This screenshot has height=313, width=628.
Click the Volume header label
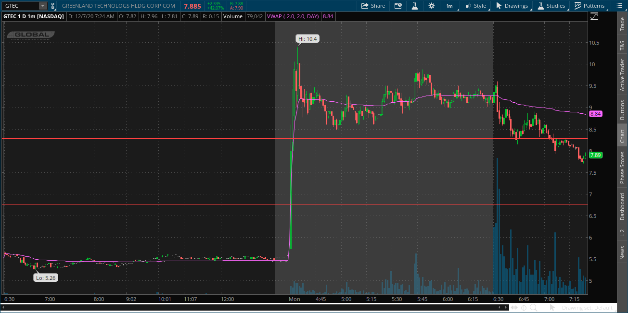tap(233, 16)
